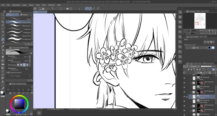The height and width of the screenshot is (116, 217).
Task: Click the layer opacity slider bar
Action: pyautogui.click(x=206, y=66)
